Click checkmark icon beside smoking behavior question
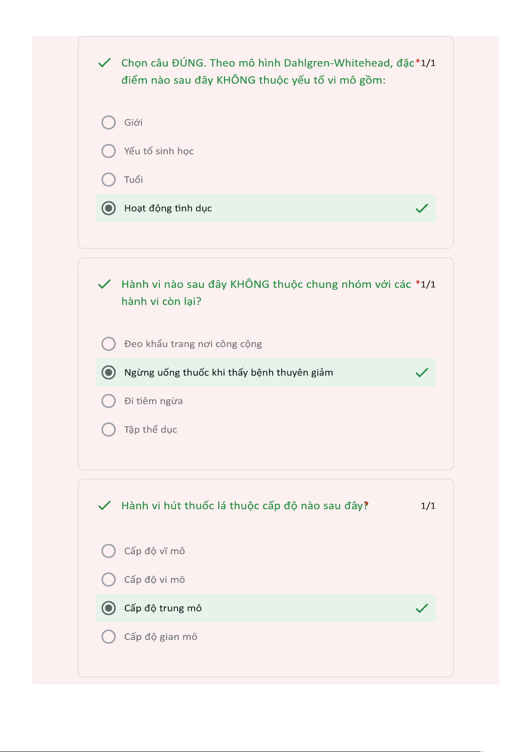Screen dimensions: 532x752 click(104, 506)
